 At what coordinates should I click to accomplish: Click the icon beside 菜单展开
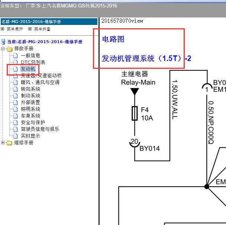tap(3, 29)
